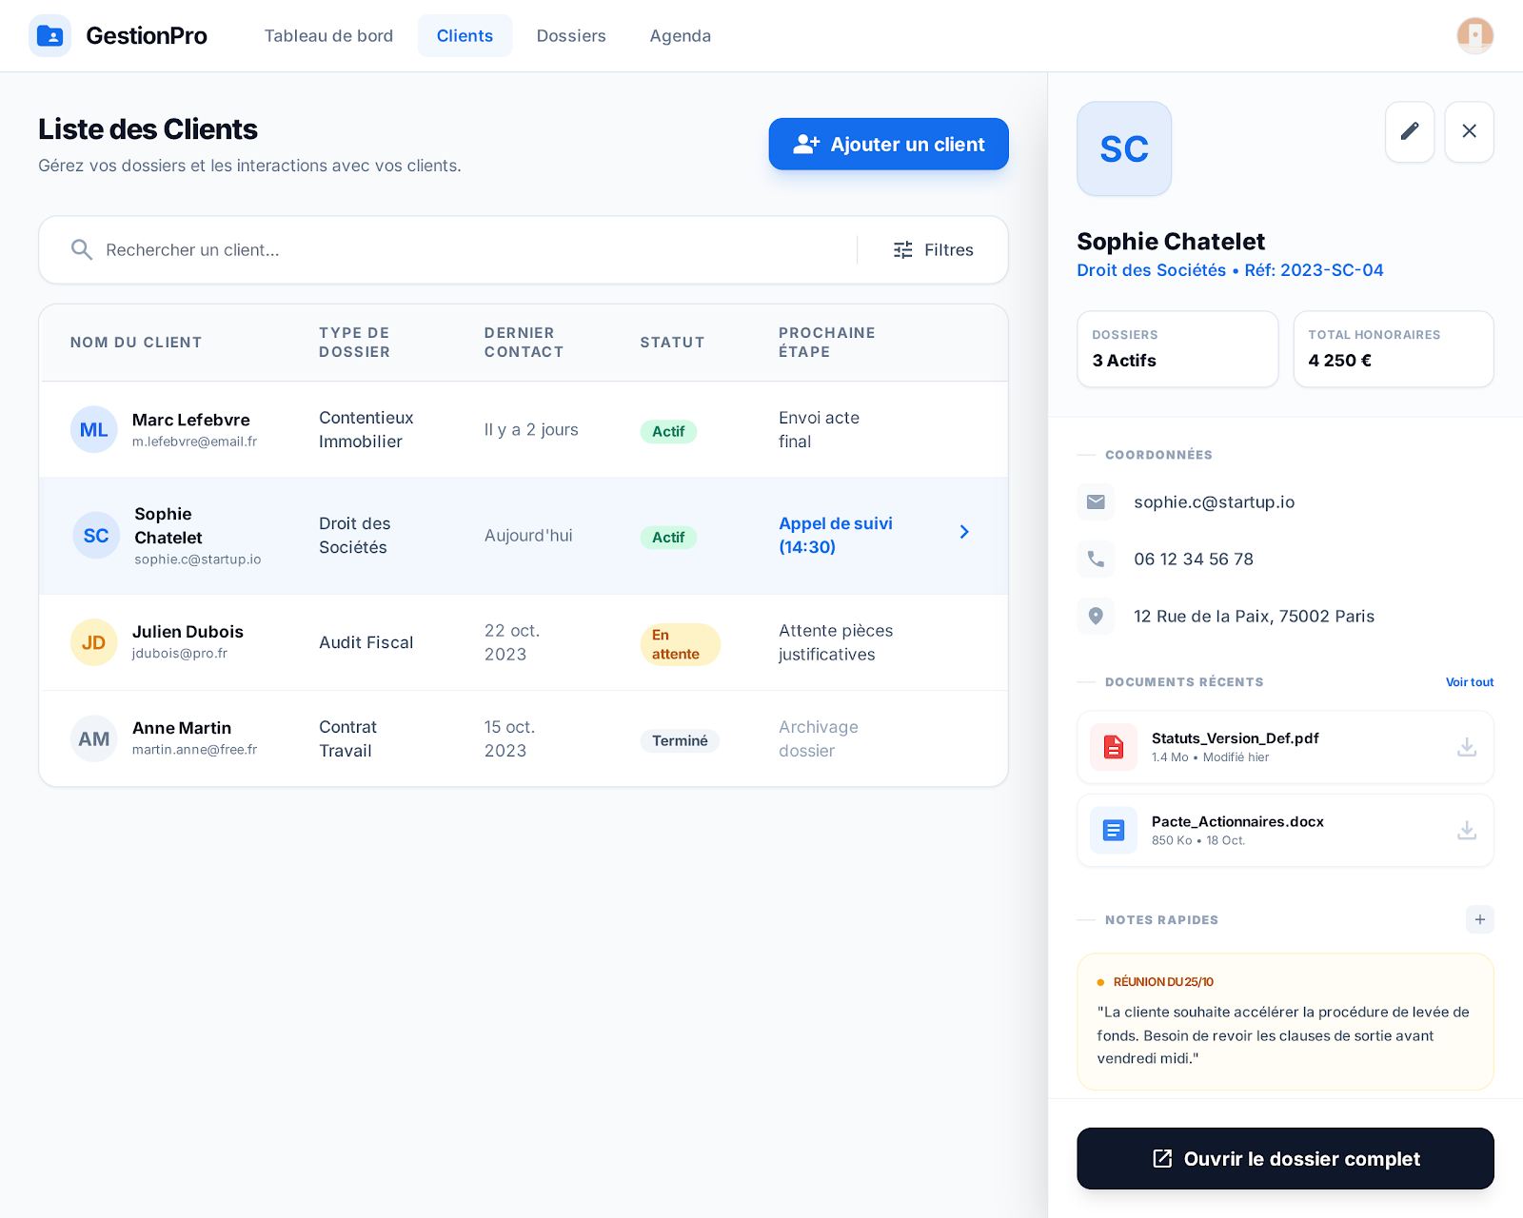Select the pencil edit icon for Sophie Chatelet
The width and height of the screenshot is (1523, 1218).
click(x=1410, y=132)
